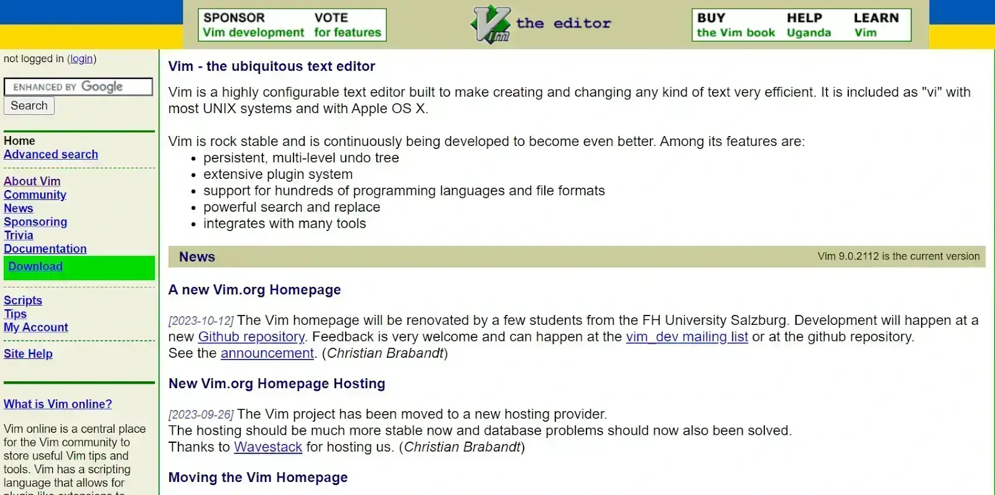Follow the Github repository link
Viewport: 995px width, 495px height.
pyautogui.click(x=251, y=337)
